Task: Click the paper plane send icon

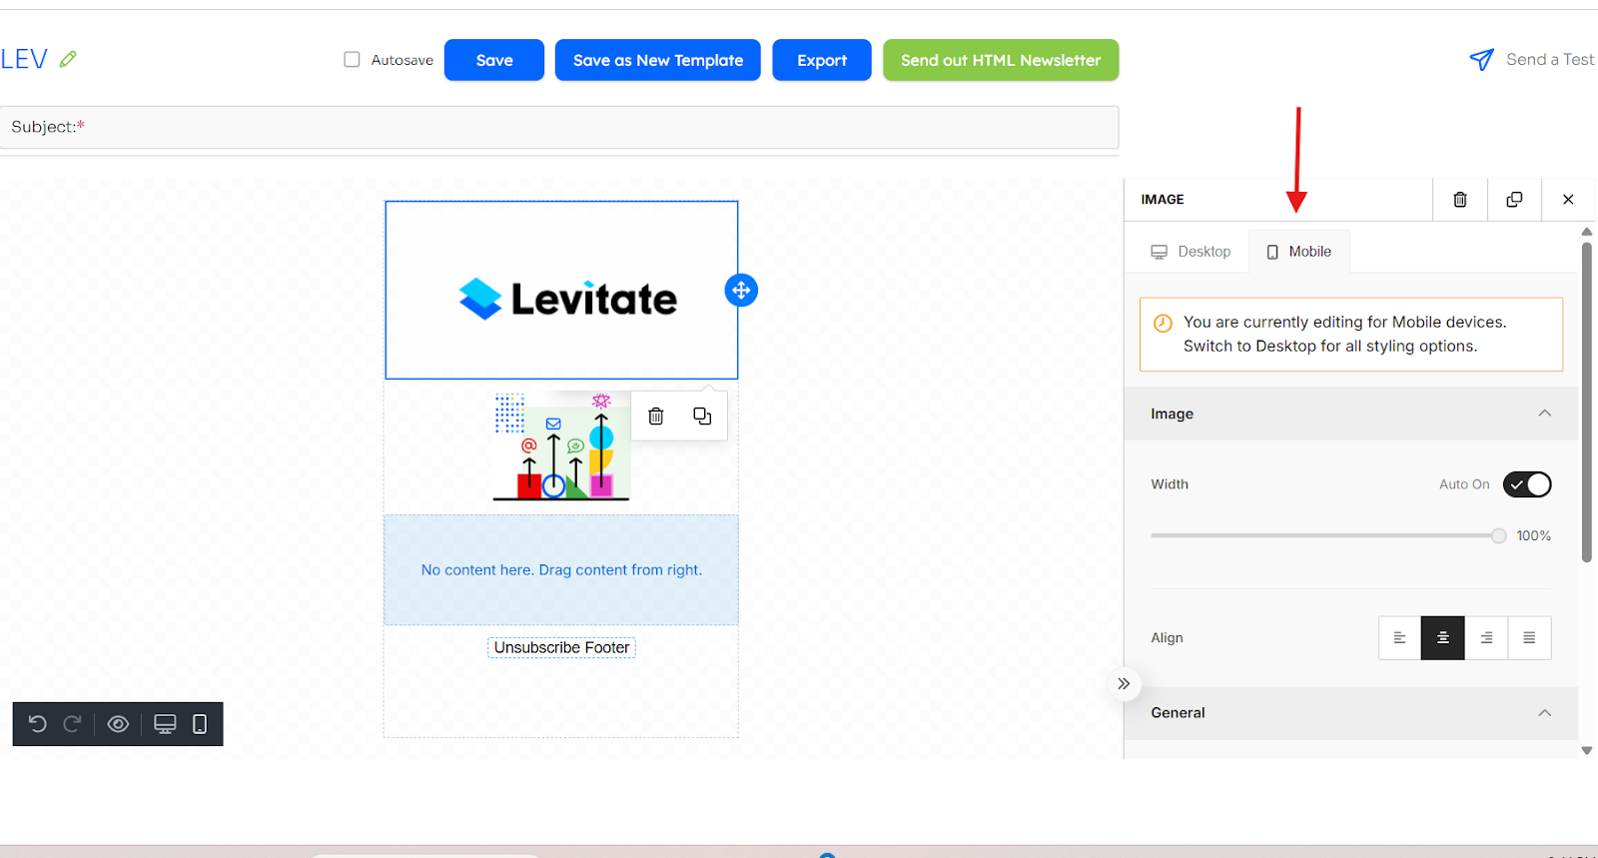Action: [x=1482, y=60]
